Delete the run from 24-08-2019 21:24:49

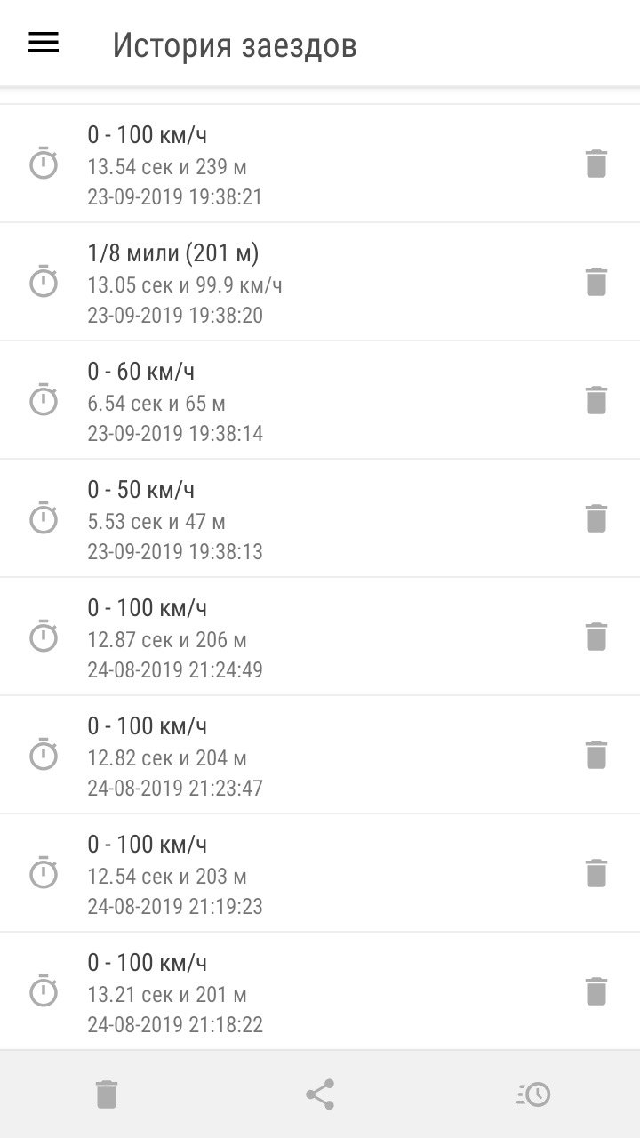tap(596, 637)
